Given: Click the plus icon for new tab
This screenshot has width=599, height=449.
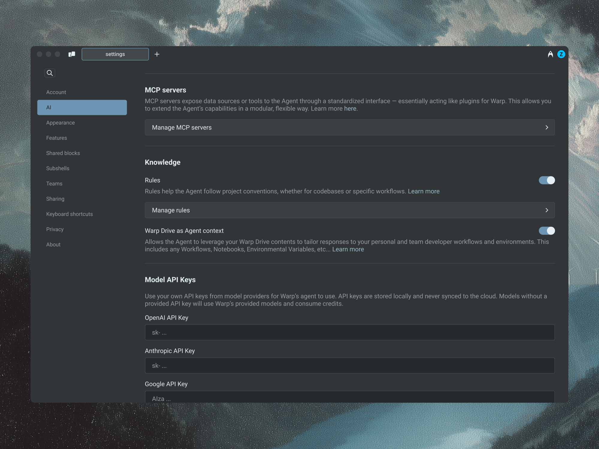Looking at the screenshot, I should pos(157,54).
